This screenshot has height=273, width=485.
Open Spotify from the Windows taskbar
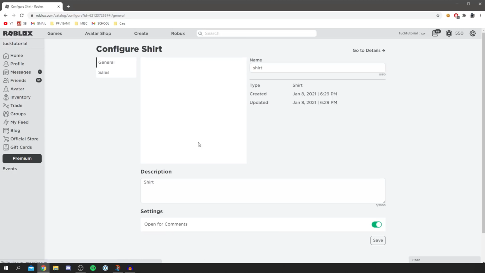[x=93, y=268]
